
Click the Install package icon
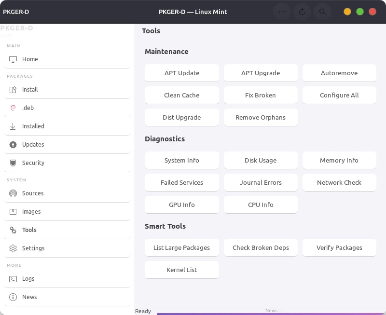click(x=13, y=90)
